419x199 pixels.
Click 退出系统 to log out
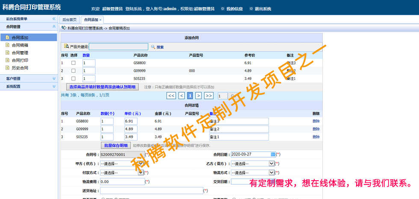coord(263,9)
